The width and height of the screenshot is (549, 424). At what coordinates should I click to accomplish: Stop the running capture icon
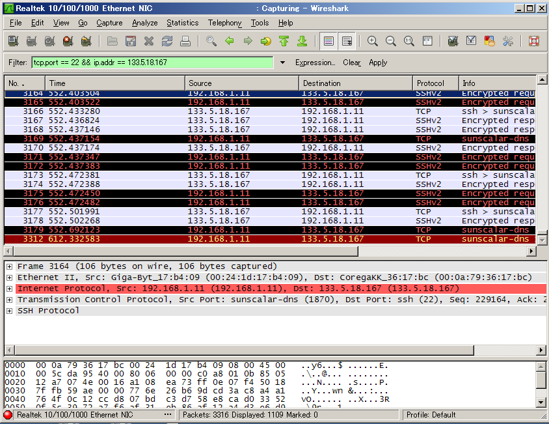(68, 41)
